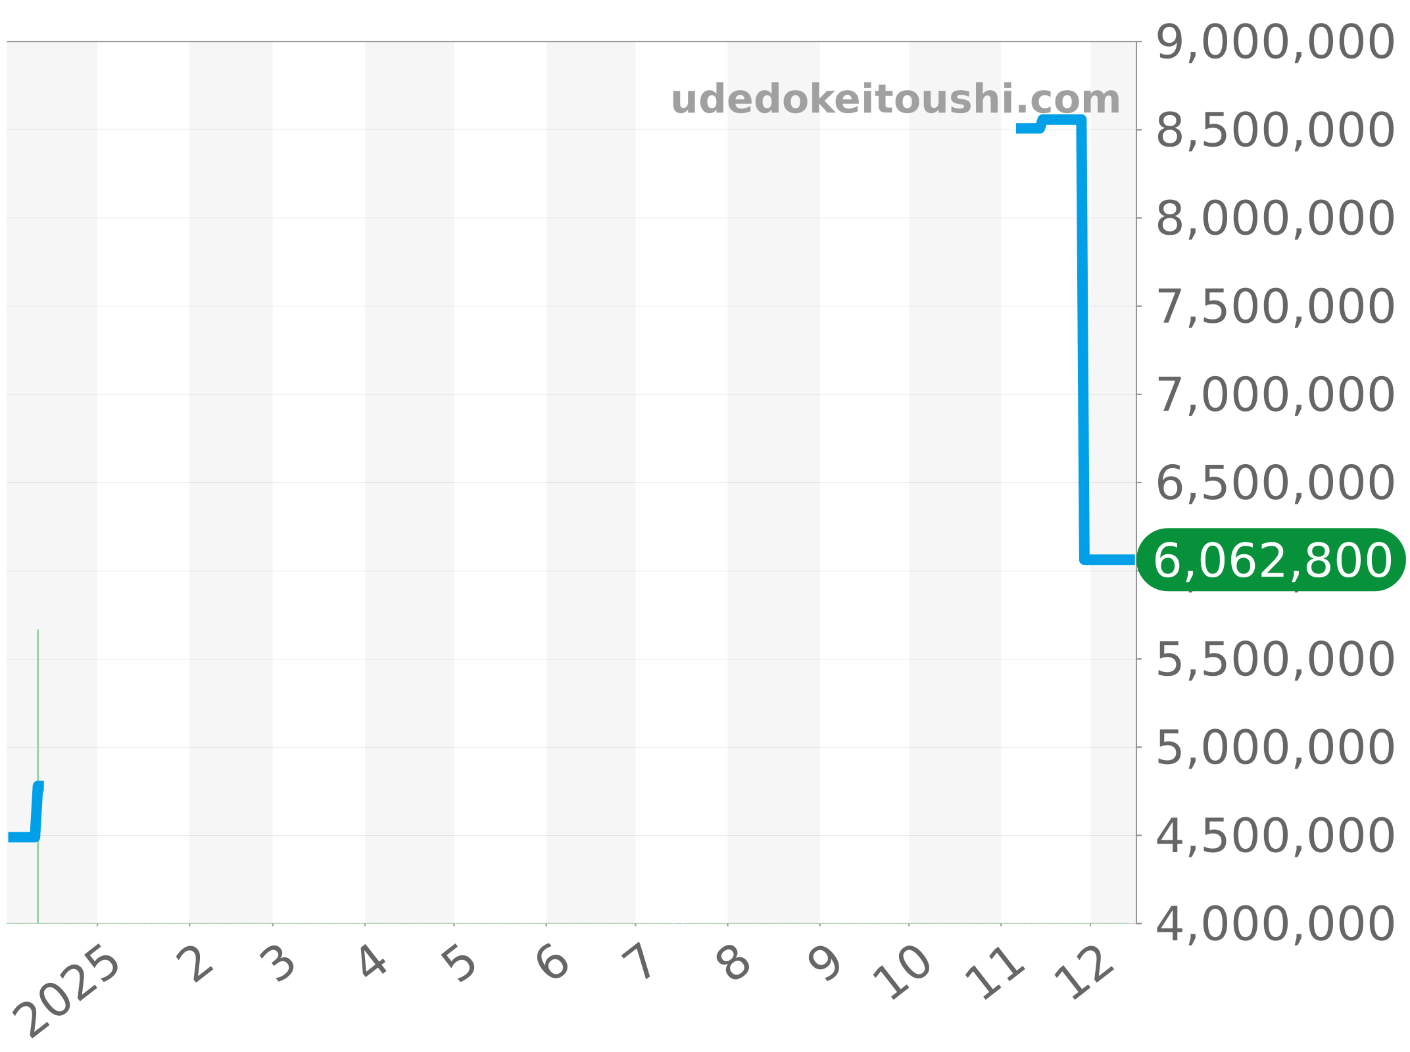The height and width of the screenshot is (1052, 1410).
Task: Click month 6 on the x-axis
Action: click(x=552, y=964)
